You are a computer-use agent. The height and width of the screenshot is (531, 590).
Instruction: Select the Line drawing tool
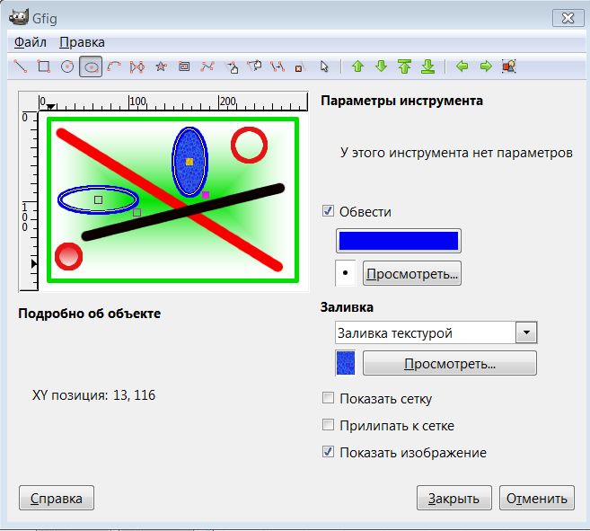20,66
